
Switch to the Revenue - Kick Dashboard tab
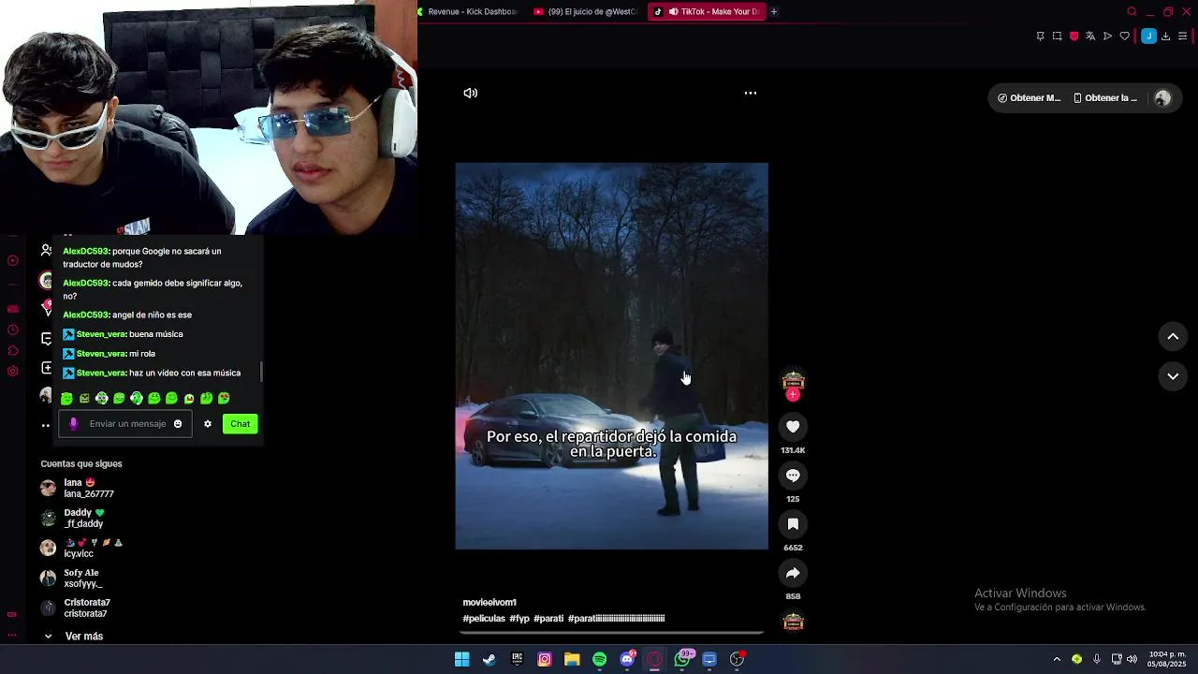click(x=468, y=11)
